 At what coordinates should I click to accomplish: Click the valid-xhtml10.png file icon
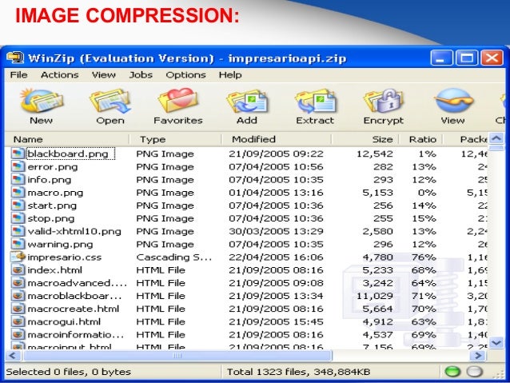tap(18, 231)
